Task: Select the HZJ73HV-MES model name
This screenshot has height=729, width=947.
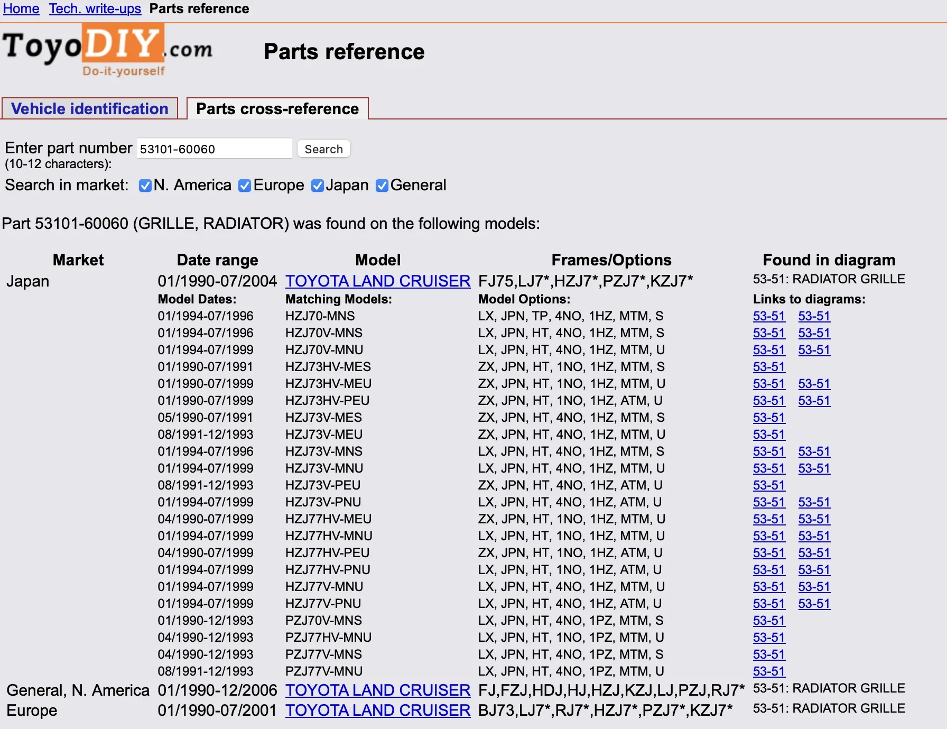Action: pos(328,367)
